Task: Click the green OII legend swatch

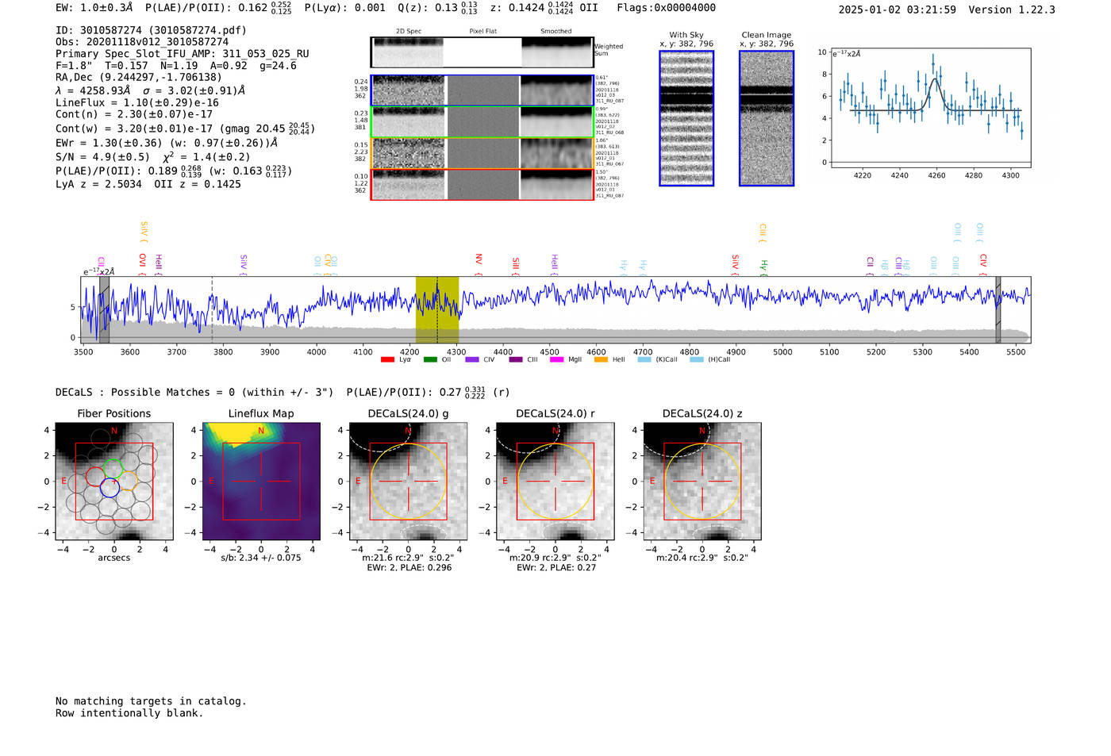Action: [430, 360]
